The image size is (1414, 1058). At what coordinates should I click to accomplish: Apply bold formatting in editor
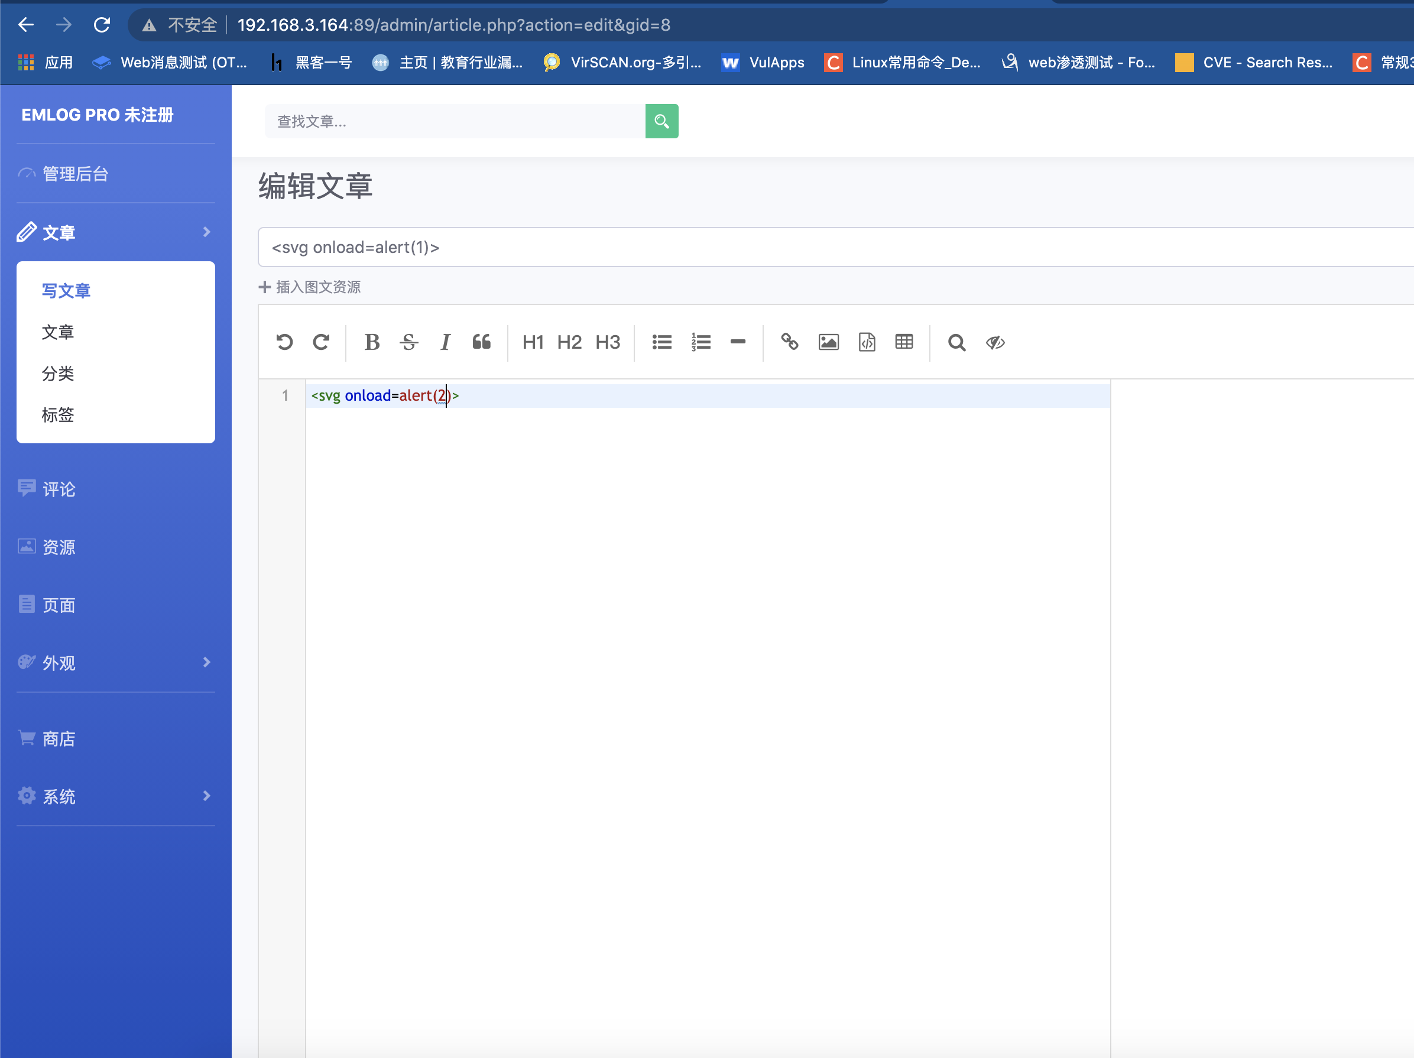(371, 343)
